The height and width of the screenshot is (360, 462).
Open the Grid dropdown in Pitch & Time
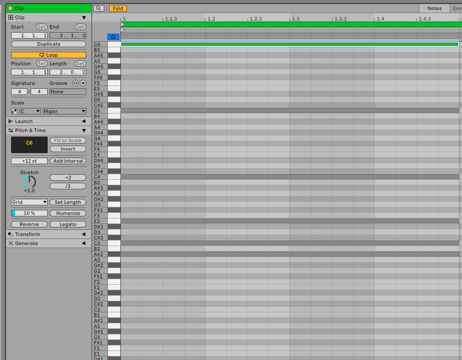[29, 202]
